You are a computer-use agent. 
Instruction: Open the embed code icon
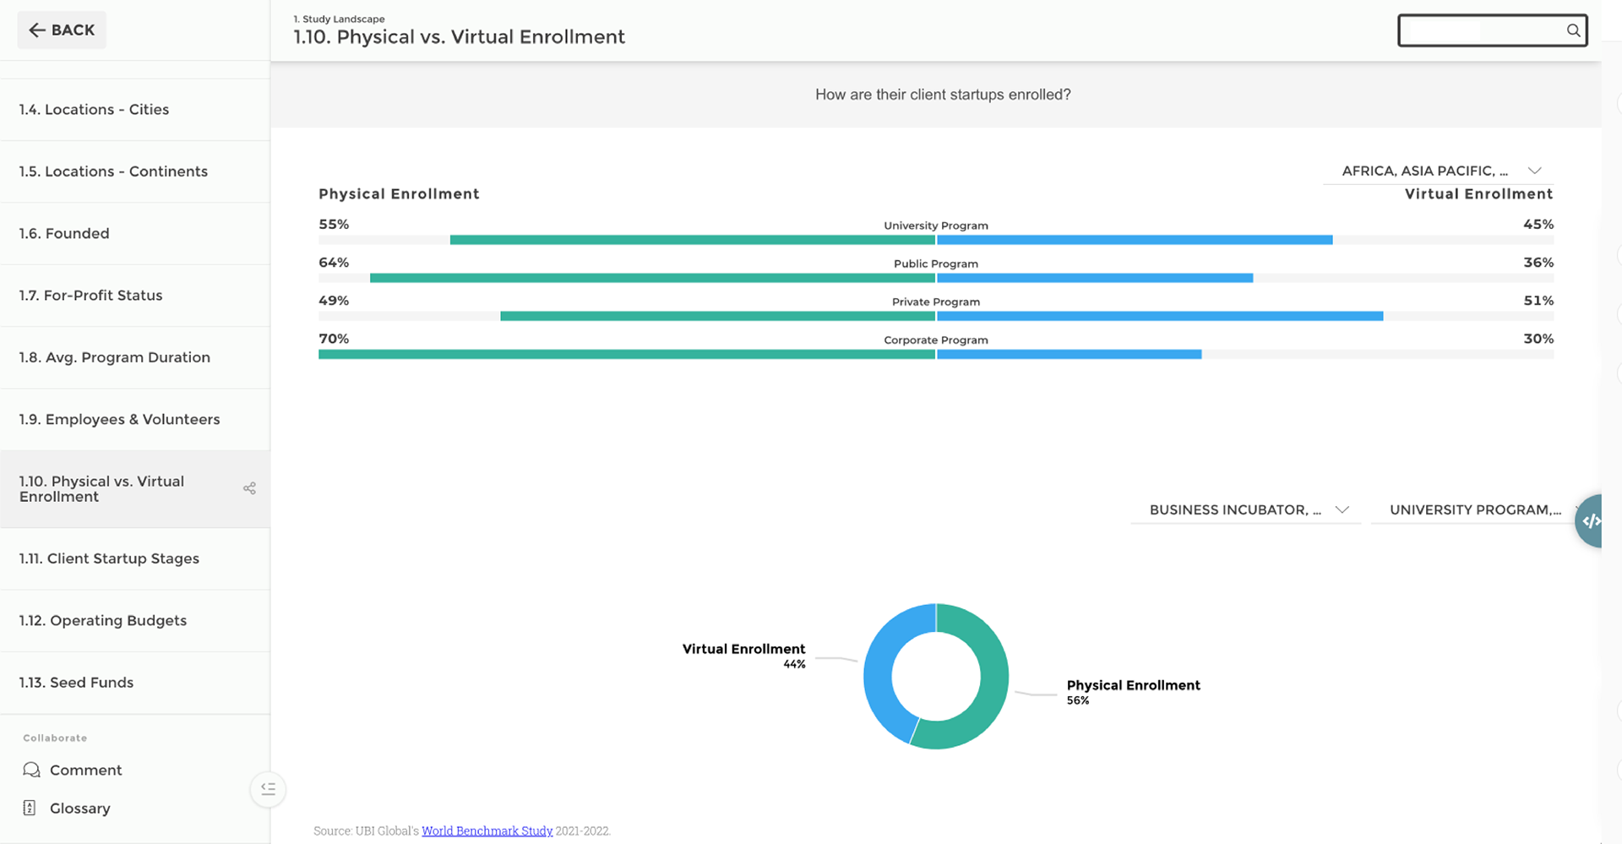click(x=1591, y=520)
